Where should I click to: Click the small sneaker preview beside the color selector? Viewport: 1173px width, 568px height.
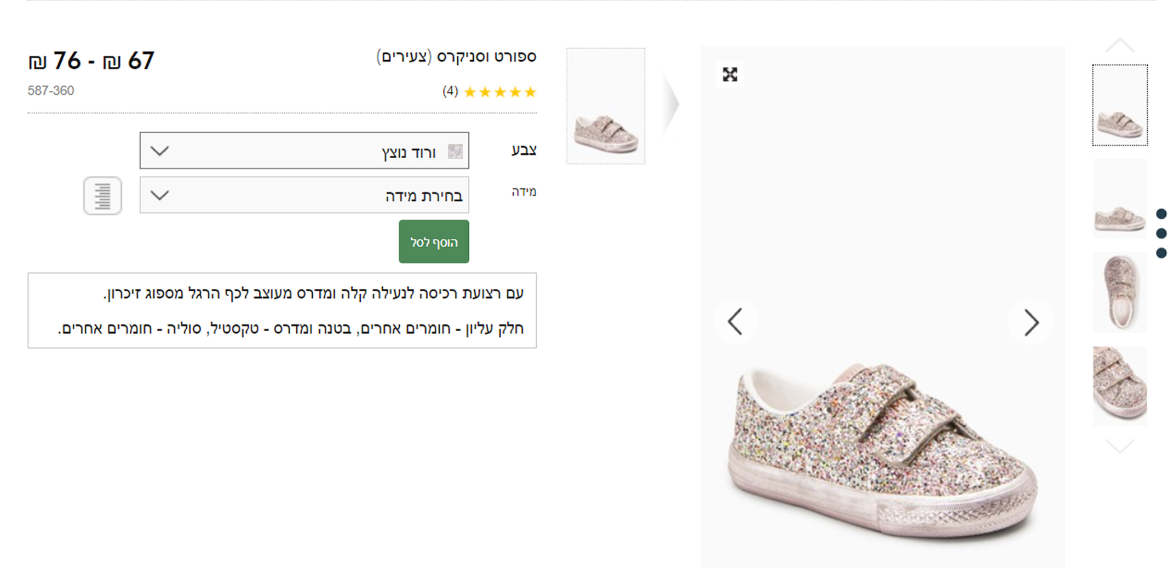point(605,106)
